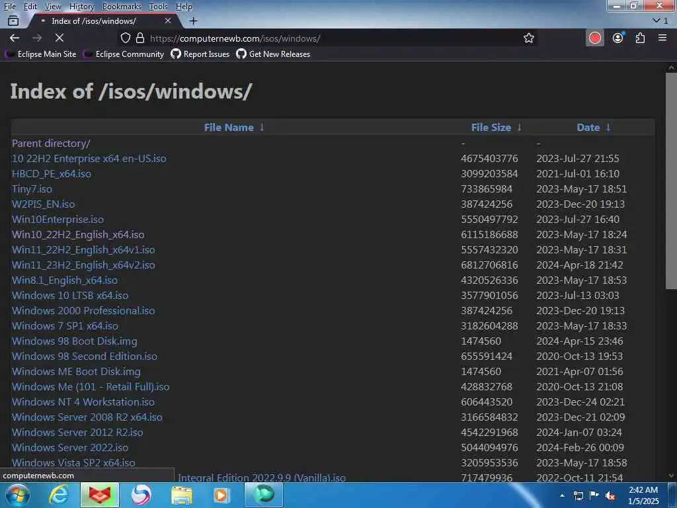
Task: Download Windows 10 LTSB x64.iso
Action: pos(70,296)
